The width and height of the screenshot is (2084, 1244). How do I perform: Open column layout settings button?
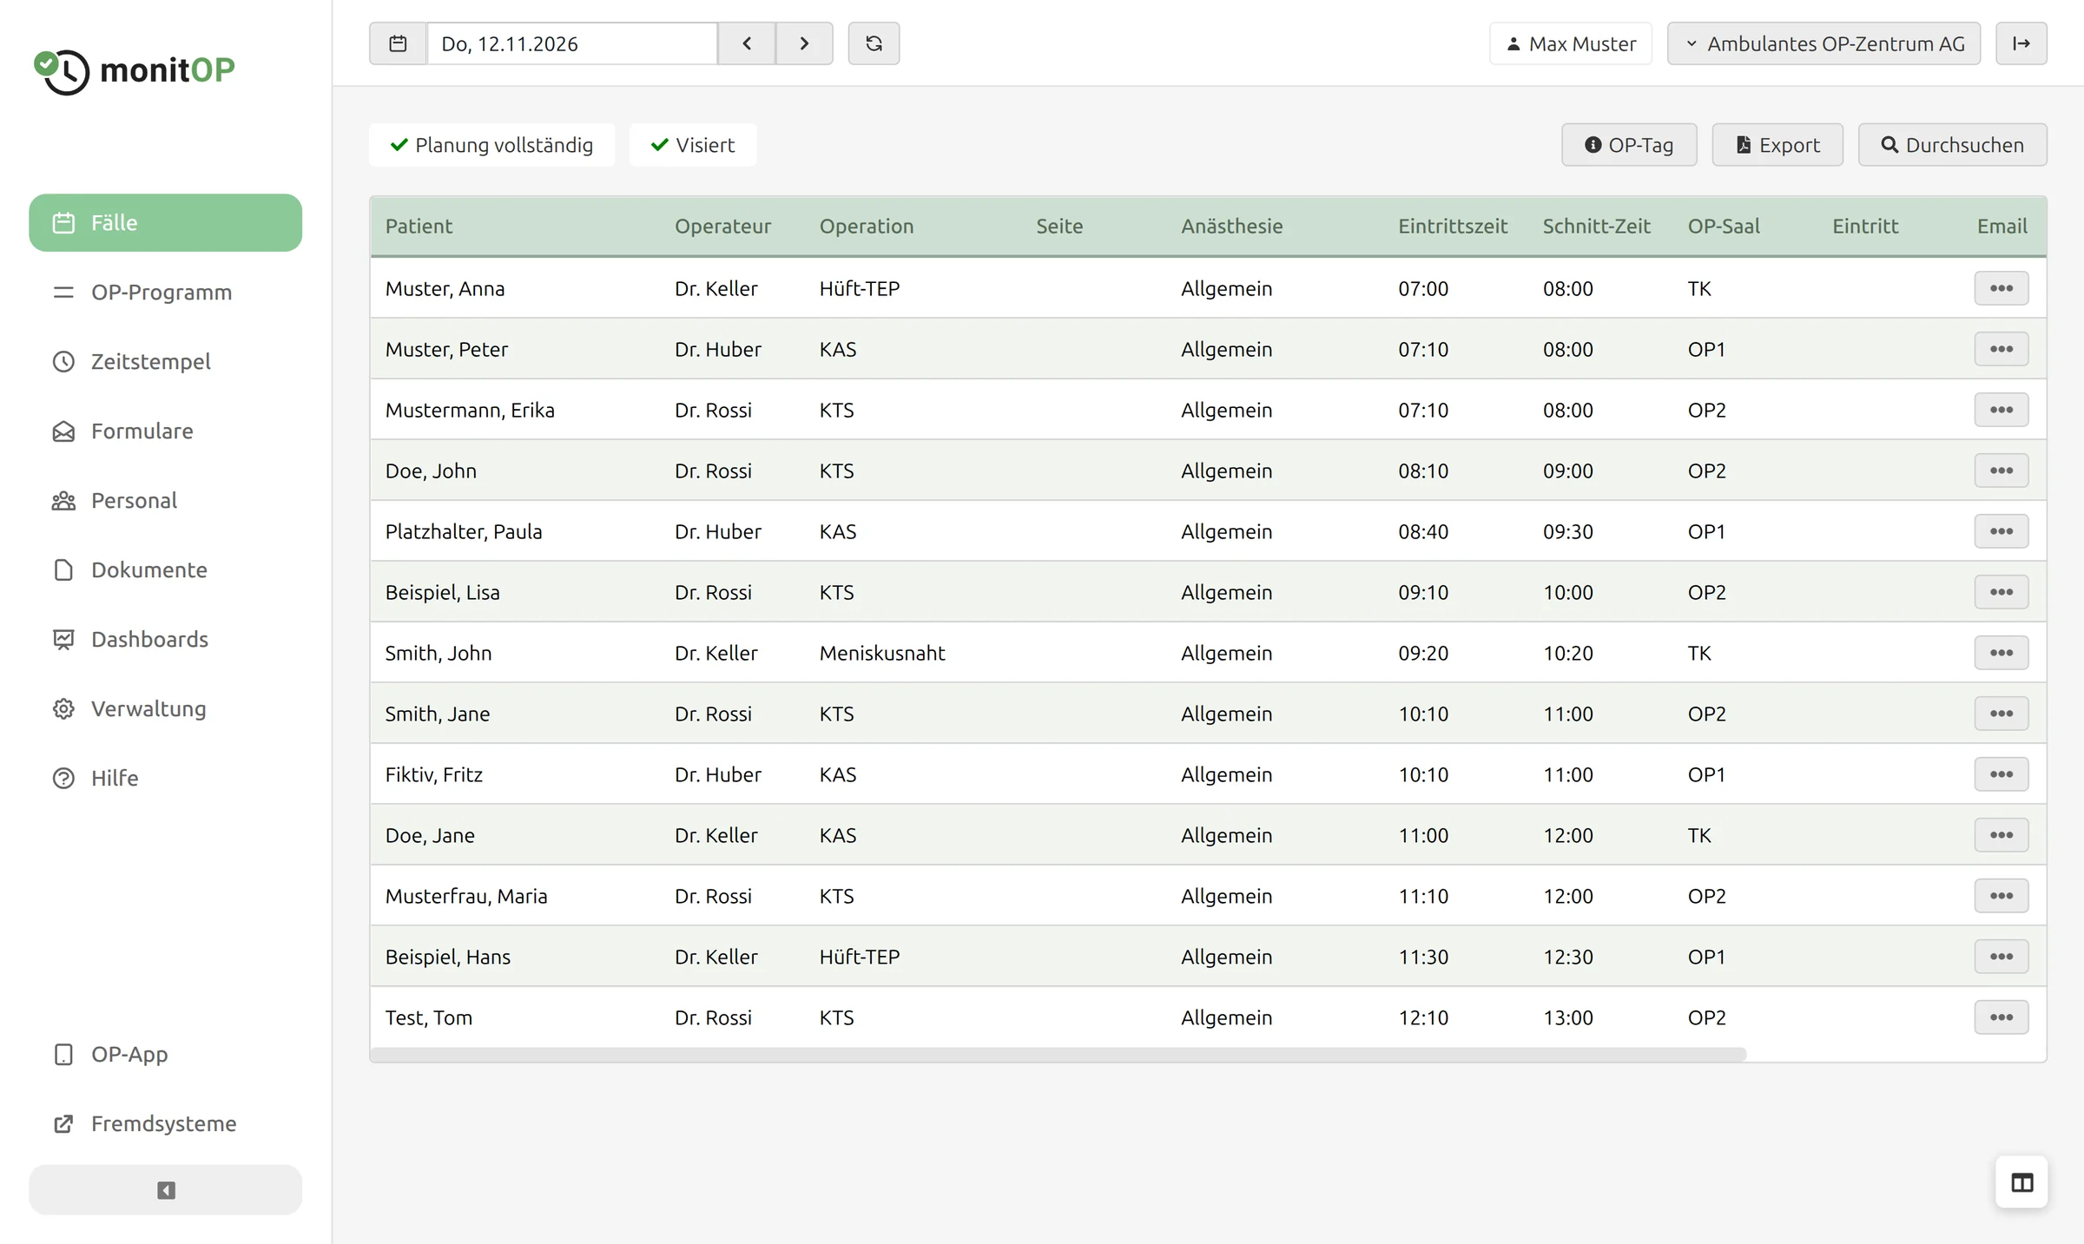pos(2021,1182)
